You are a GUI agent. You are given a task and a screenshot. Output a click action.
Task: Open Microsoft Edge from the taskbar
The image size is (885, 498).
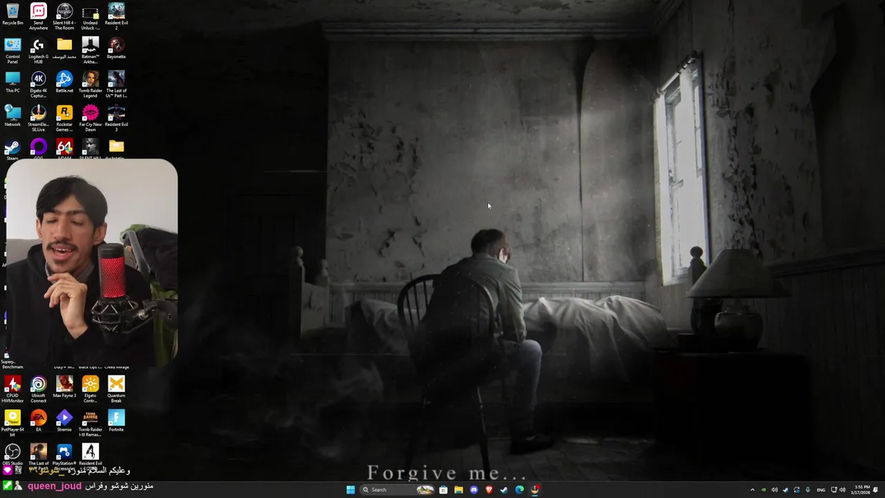(x=519, y=490)
